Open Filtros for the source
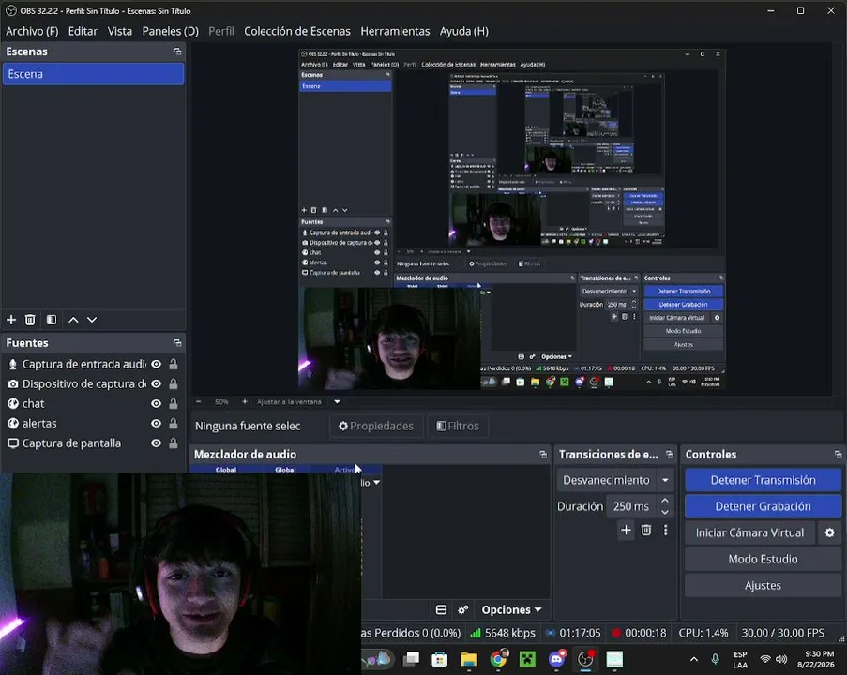Image resolution: width=847 pixels, height=675 pixels. 458,426
